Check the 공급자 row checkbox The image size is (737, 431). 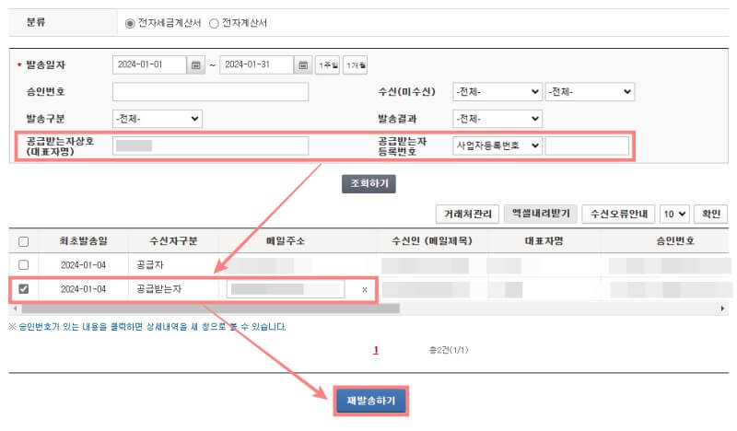coord(24,265)
